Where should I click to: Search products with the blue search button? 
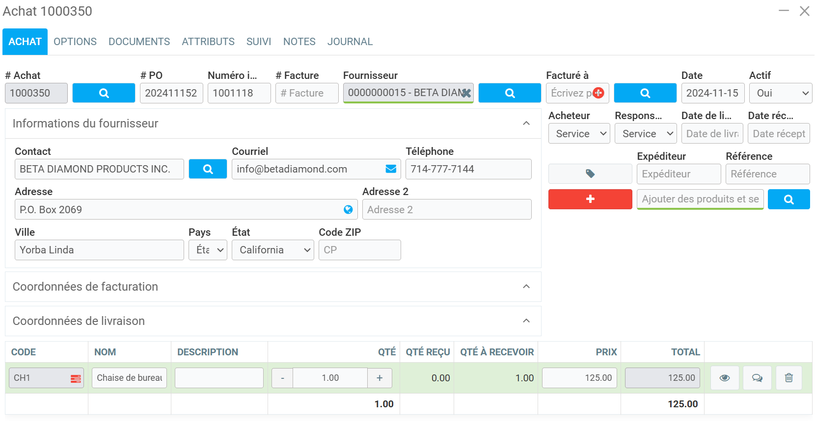pyautogui.click(x=788, y=199)
